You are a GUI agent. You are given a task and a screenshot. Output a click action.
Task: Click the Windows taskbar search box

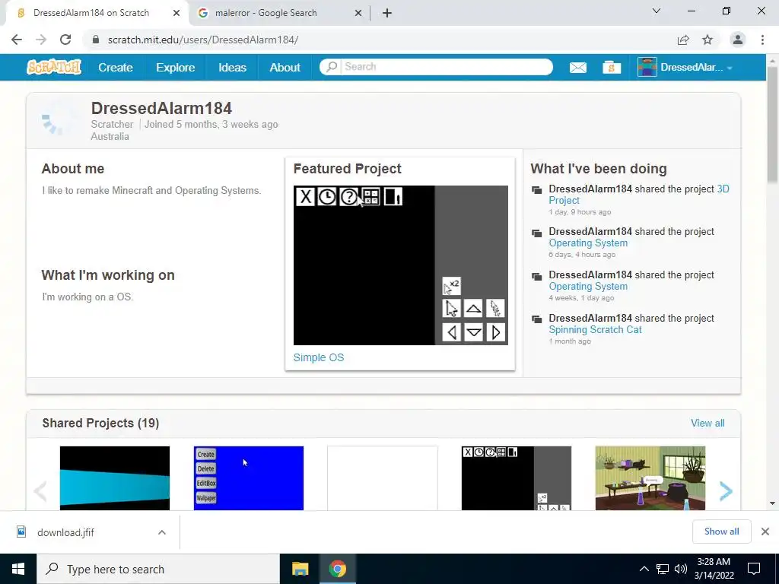coord(158,569)
